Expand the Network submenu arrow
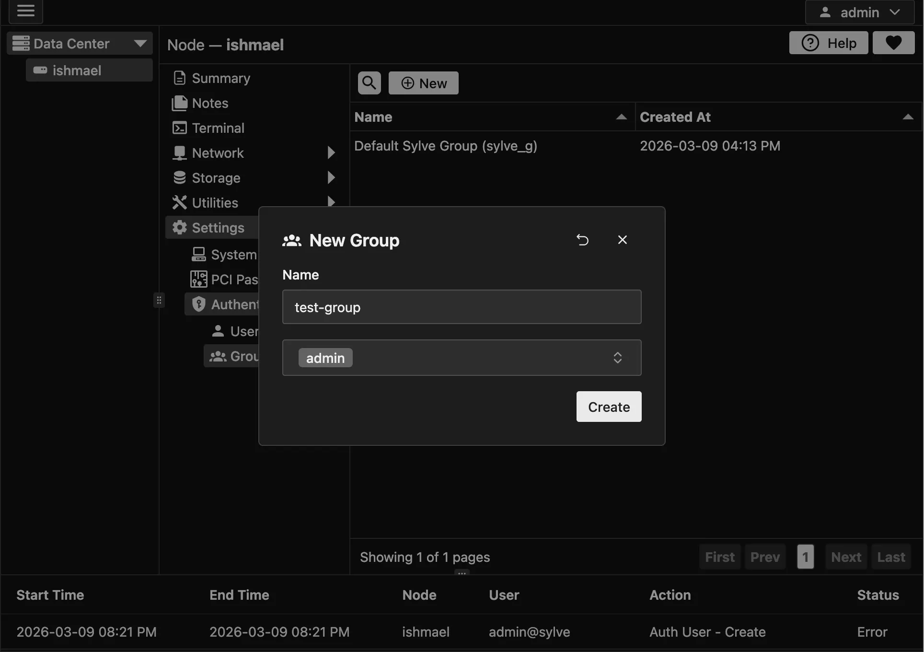 coord(331,152)
